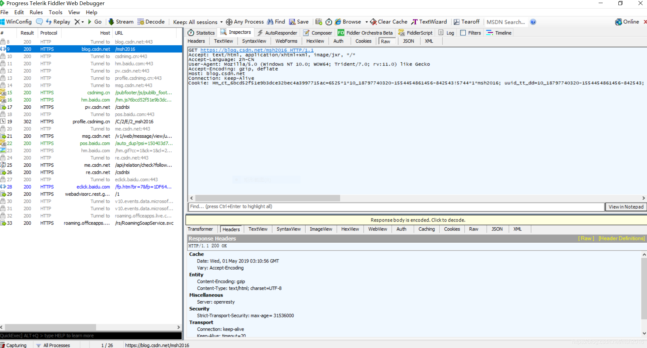The image size is (647, 348).
Task: Open Find sessions binoculars
Action: tap(276, 22)
